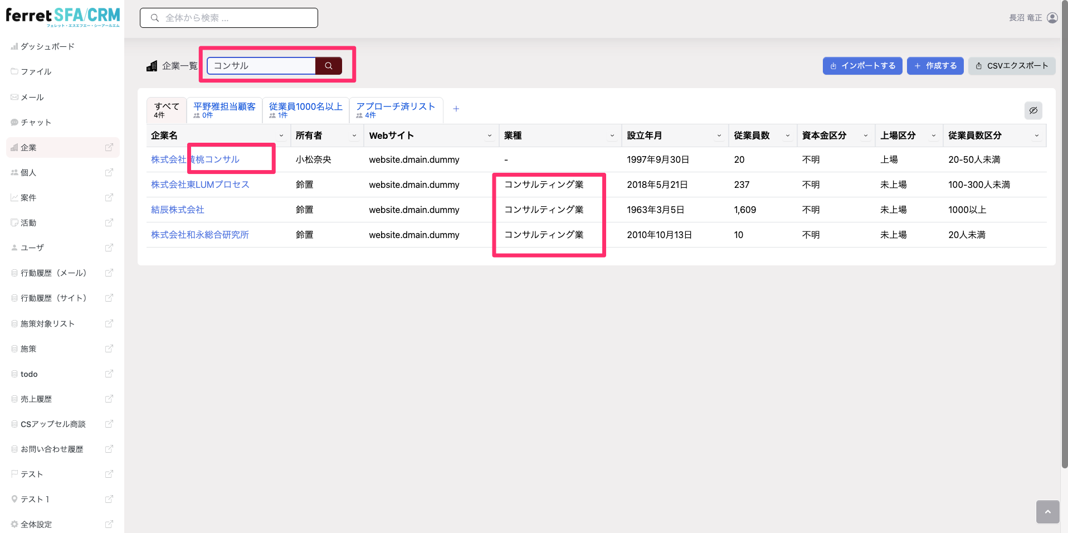
Task: Open 従業員数区分 column dropdown arrow
Action: [1037, 135]
